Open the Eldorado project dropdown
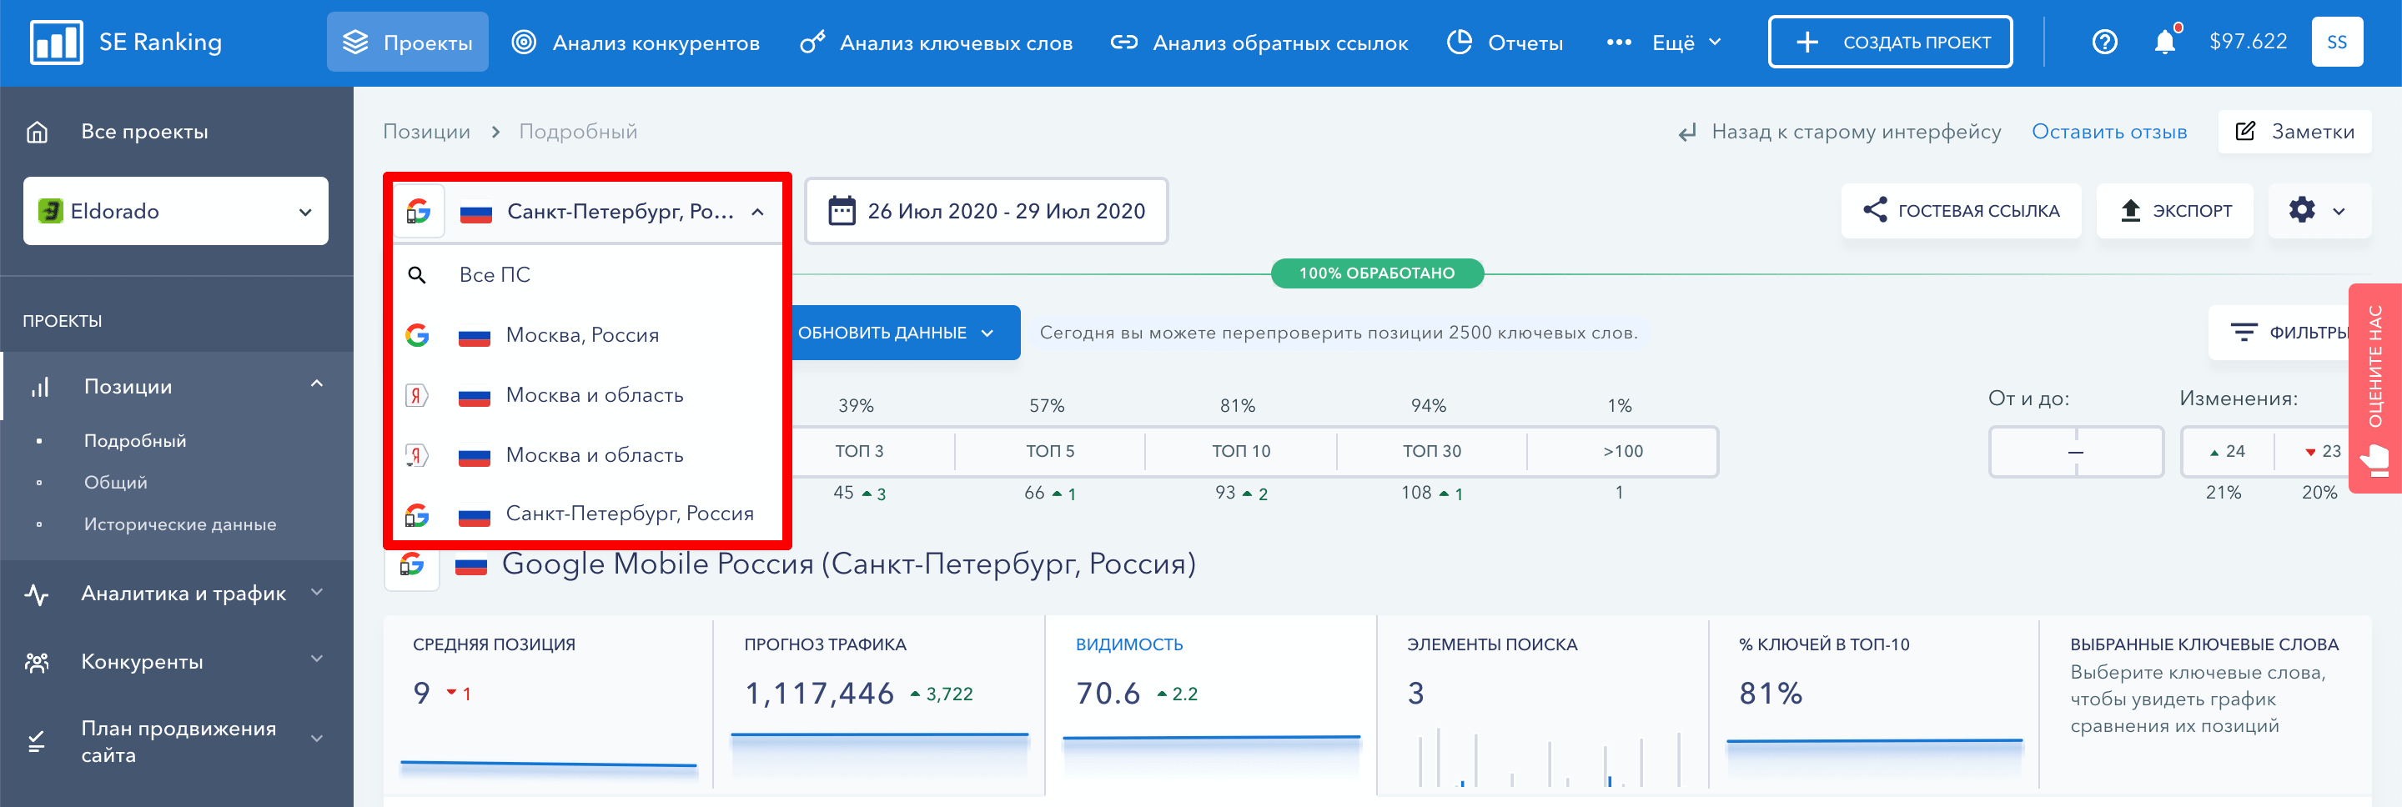 point(175,212)
